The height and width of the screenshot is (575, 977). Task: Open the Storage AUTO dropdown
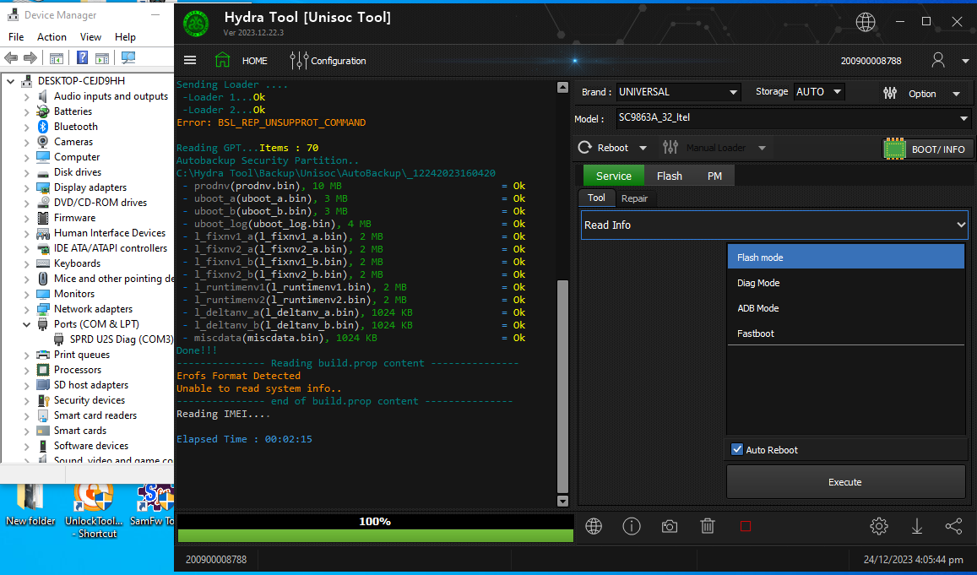(x=819, y=92)
